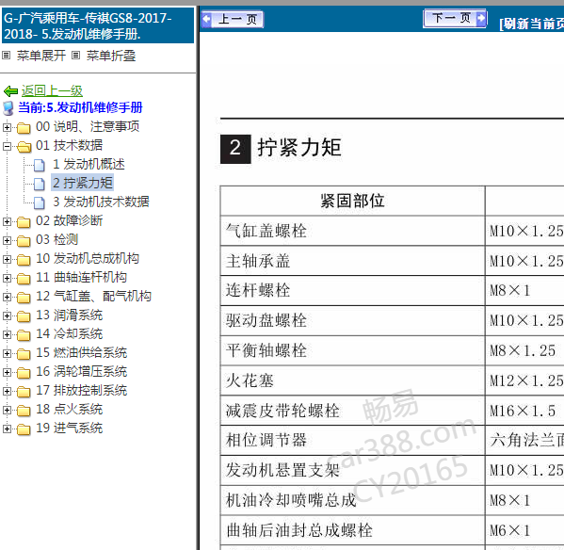Click the 主轴承盖 table cell
The height and width of the screenshot is (550, 564).
tap(352, 261)
